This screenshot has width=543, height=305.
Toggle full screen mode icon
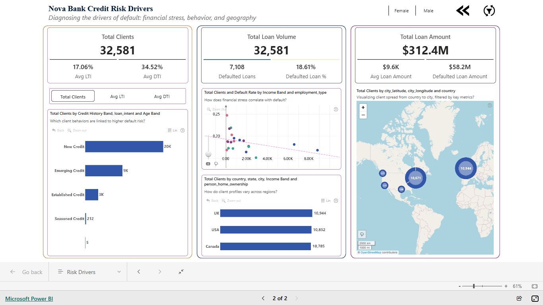click(535, 298)
